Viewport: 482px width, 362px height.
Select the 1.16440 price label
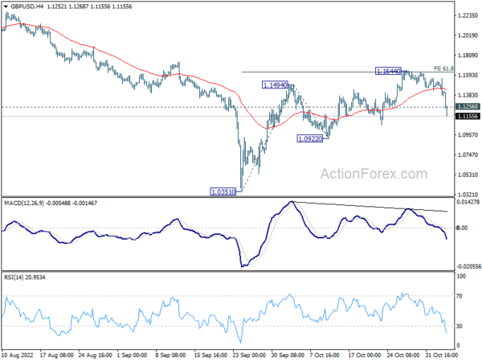tap(388, 71)
